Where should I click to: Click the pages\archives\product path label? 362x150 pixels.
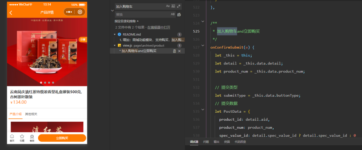149,46
